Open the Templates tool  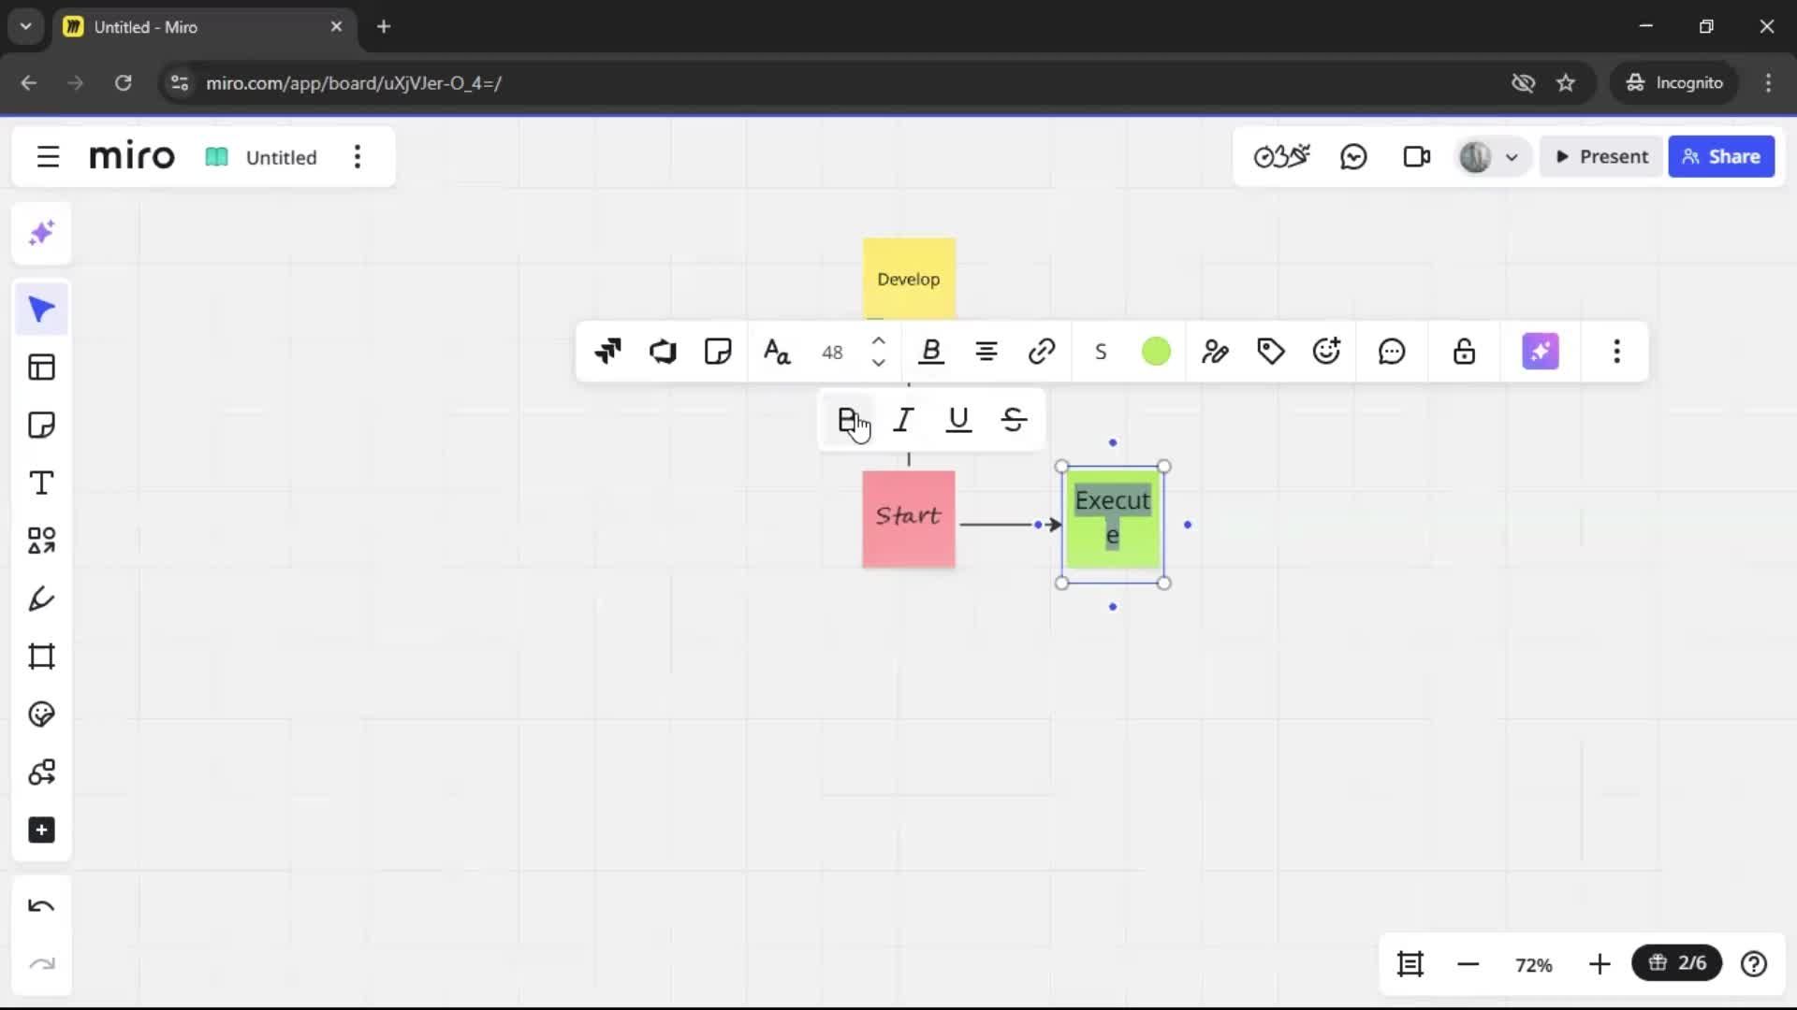pyautogui.click(x=41, y=368)
